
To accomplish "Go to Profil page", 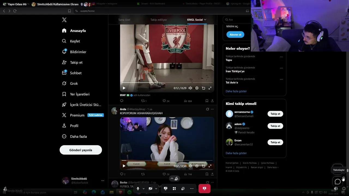I will [70, 126].
